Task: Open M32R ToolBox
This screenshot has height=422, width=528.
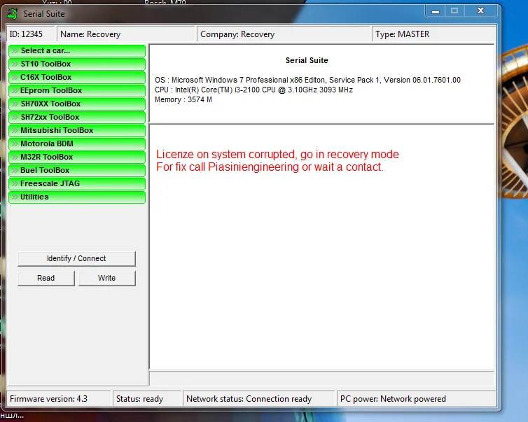Action: point(77,157)
